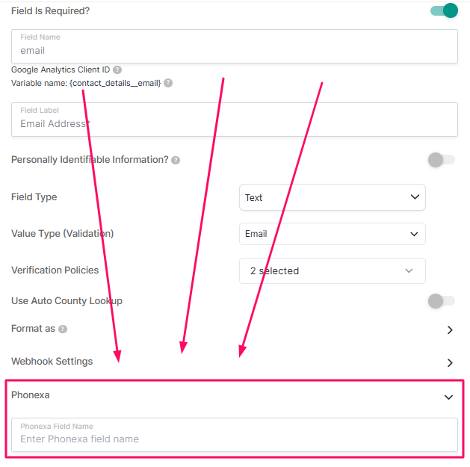Turn on Use Auto County Lookup
This screenshot has width=470, height=467.
[x=441, y=301]
